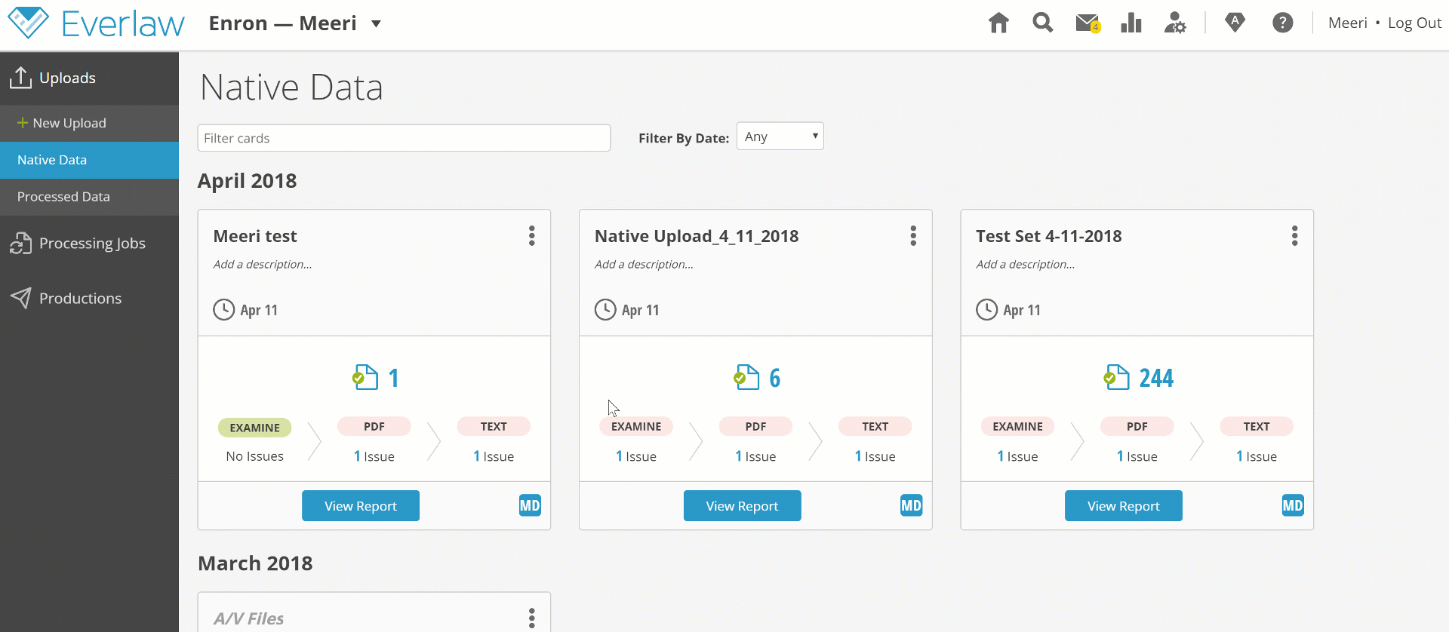This screenshot has height=632, width=1449.
Task: Click clock icon on Meeri test card
Action: (224, 310)
